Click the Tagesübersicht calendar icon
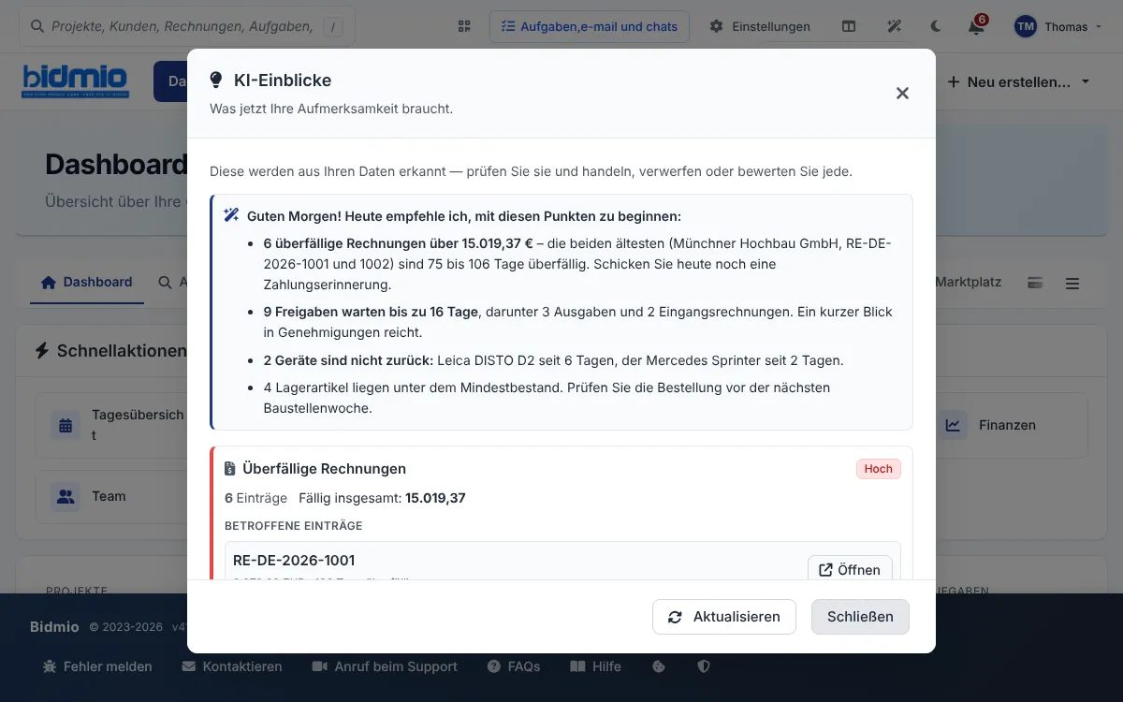1123x702 pixels. [66, 425]
